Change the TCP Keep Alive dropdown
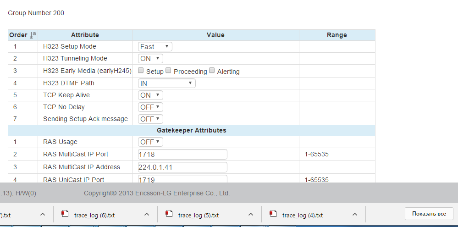The height and width of the screenshot is (227, 458). tap(150, 95)
